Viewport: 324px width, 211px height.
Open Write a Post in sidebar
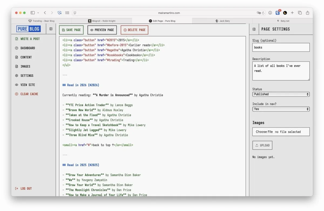[30, 39]
